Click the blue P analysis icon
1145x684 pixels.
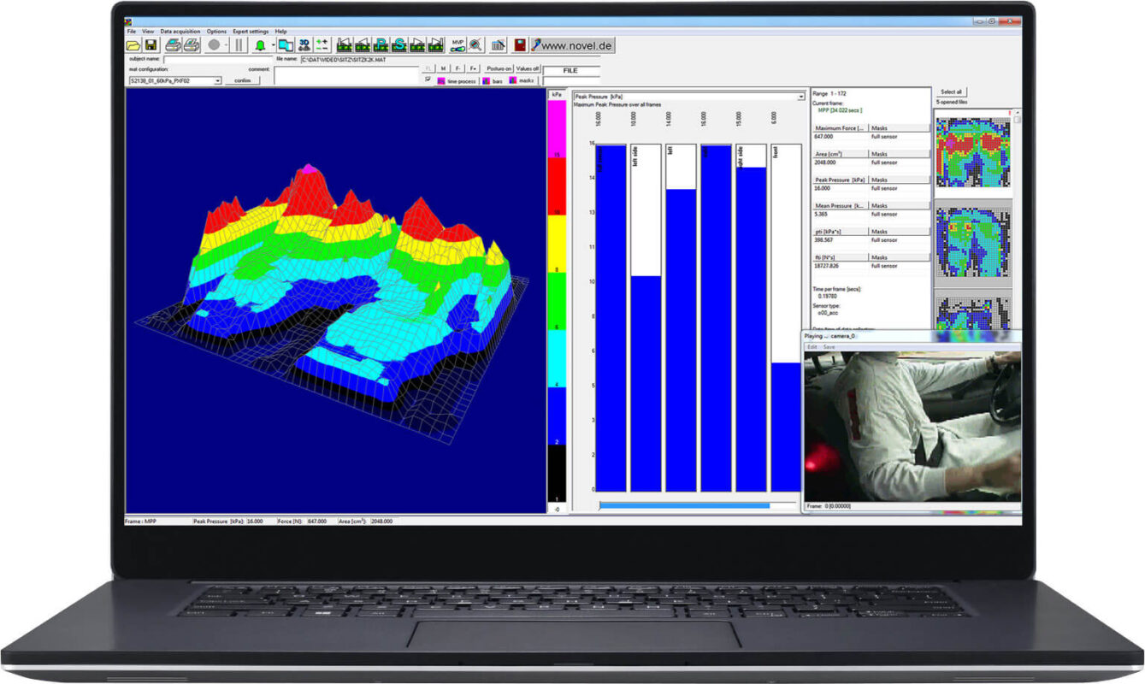[382, 44]
